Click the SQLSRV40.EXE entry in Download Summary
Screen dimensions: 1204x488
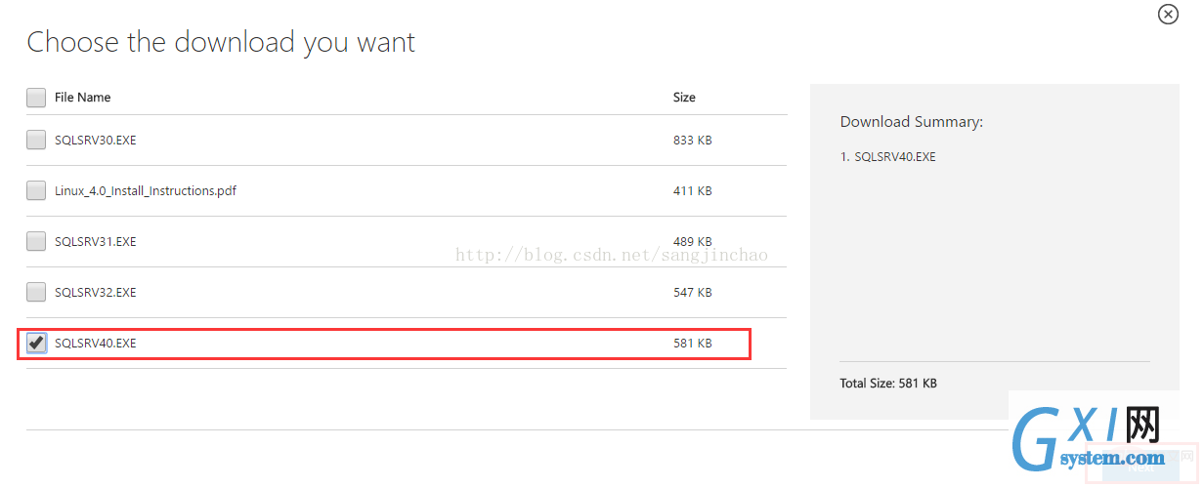pyautogui.click(x=888, y=156)
